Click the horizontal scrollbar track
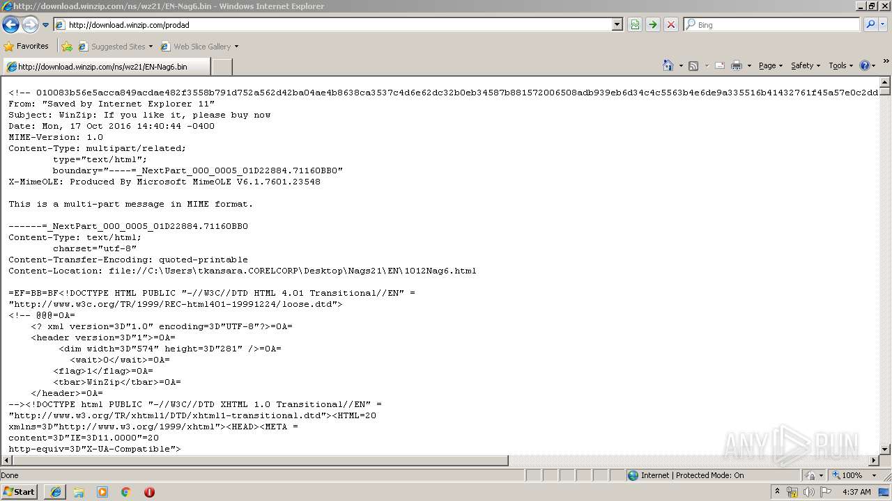 click(689, 461)
